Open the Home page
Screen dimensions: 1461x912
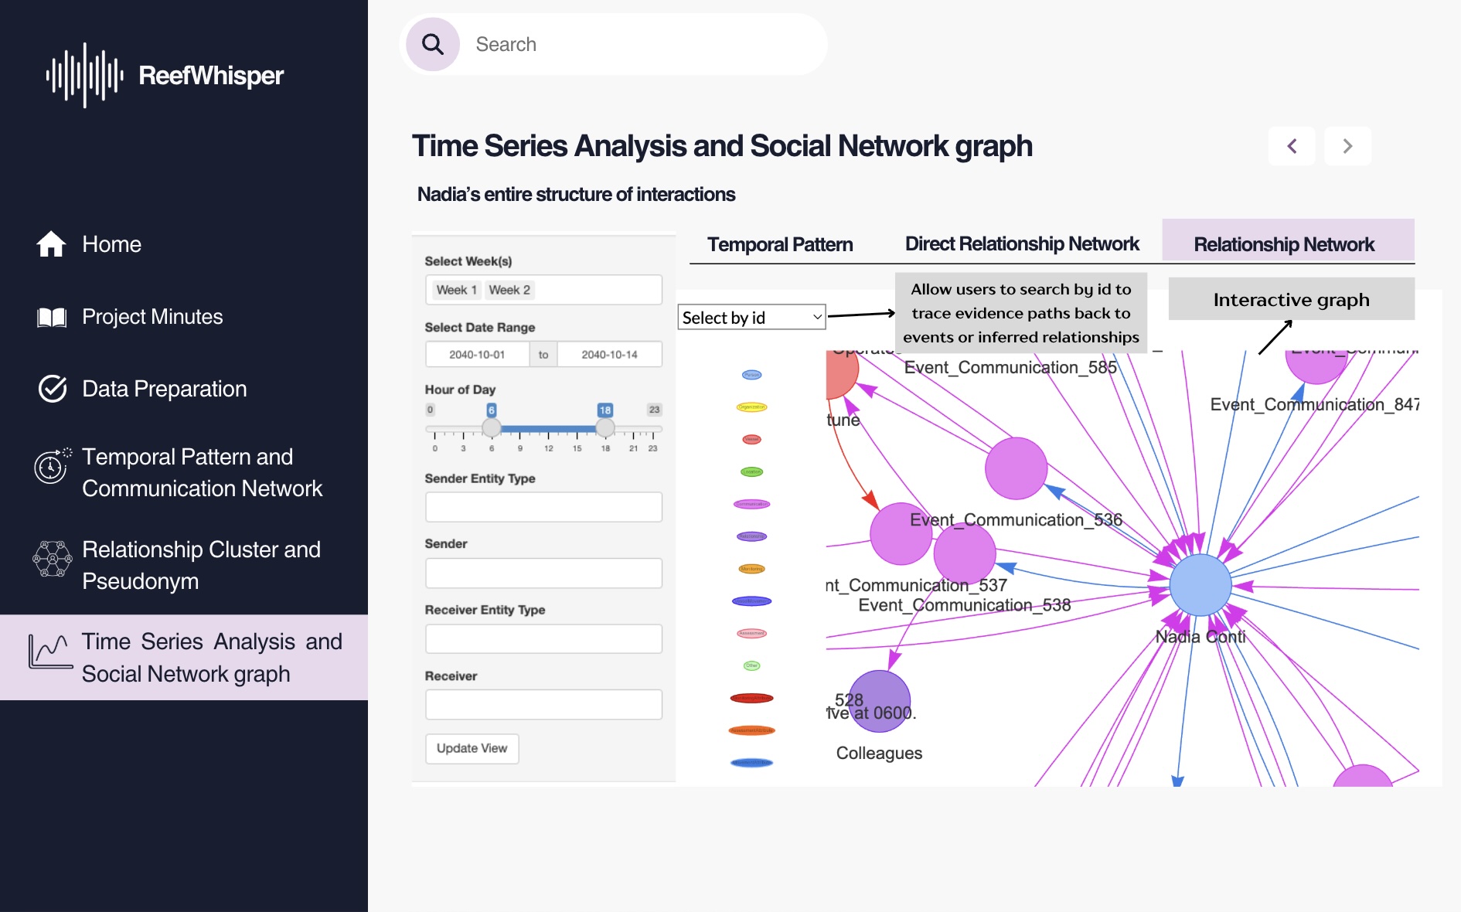click(x=111, y=244)
